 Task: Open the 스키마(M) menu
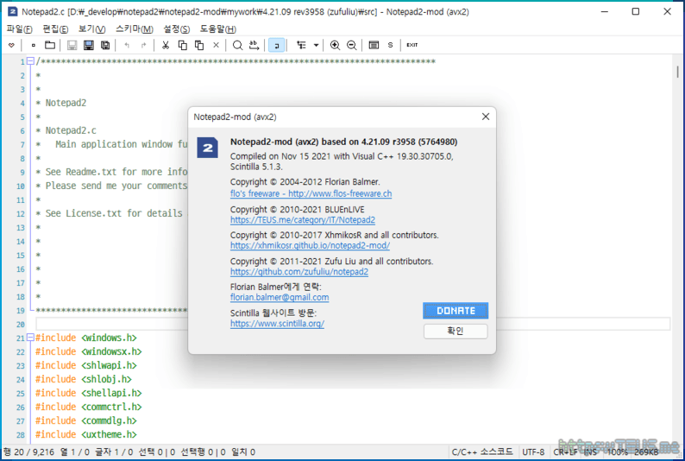point(135,28)
